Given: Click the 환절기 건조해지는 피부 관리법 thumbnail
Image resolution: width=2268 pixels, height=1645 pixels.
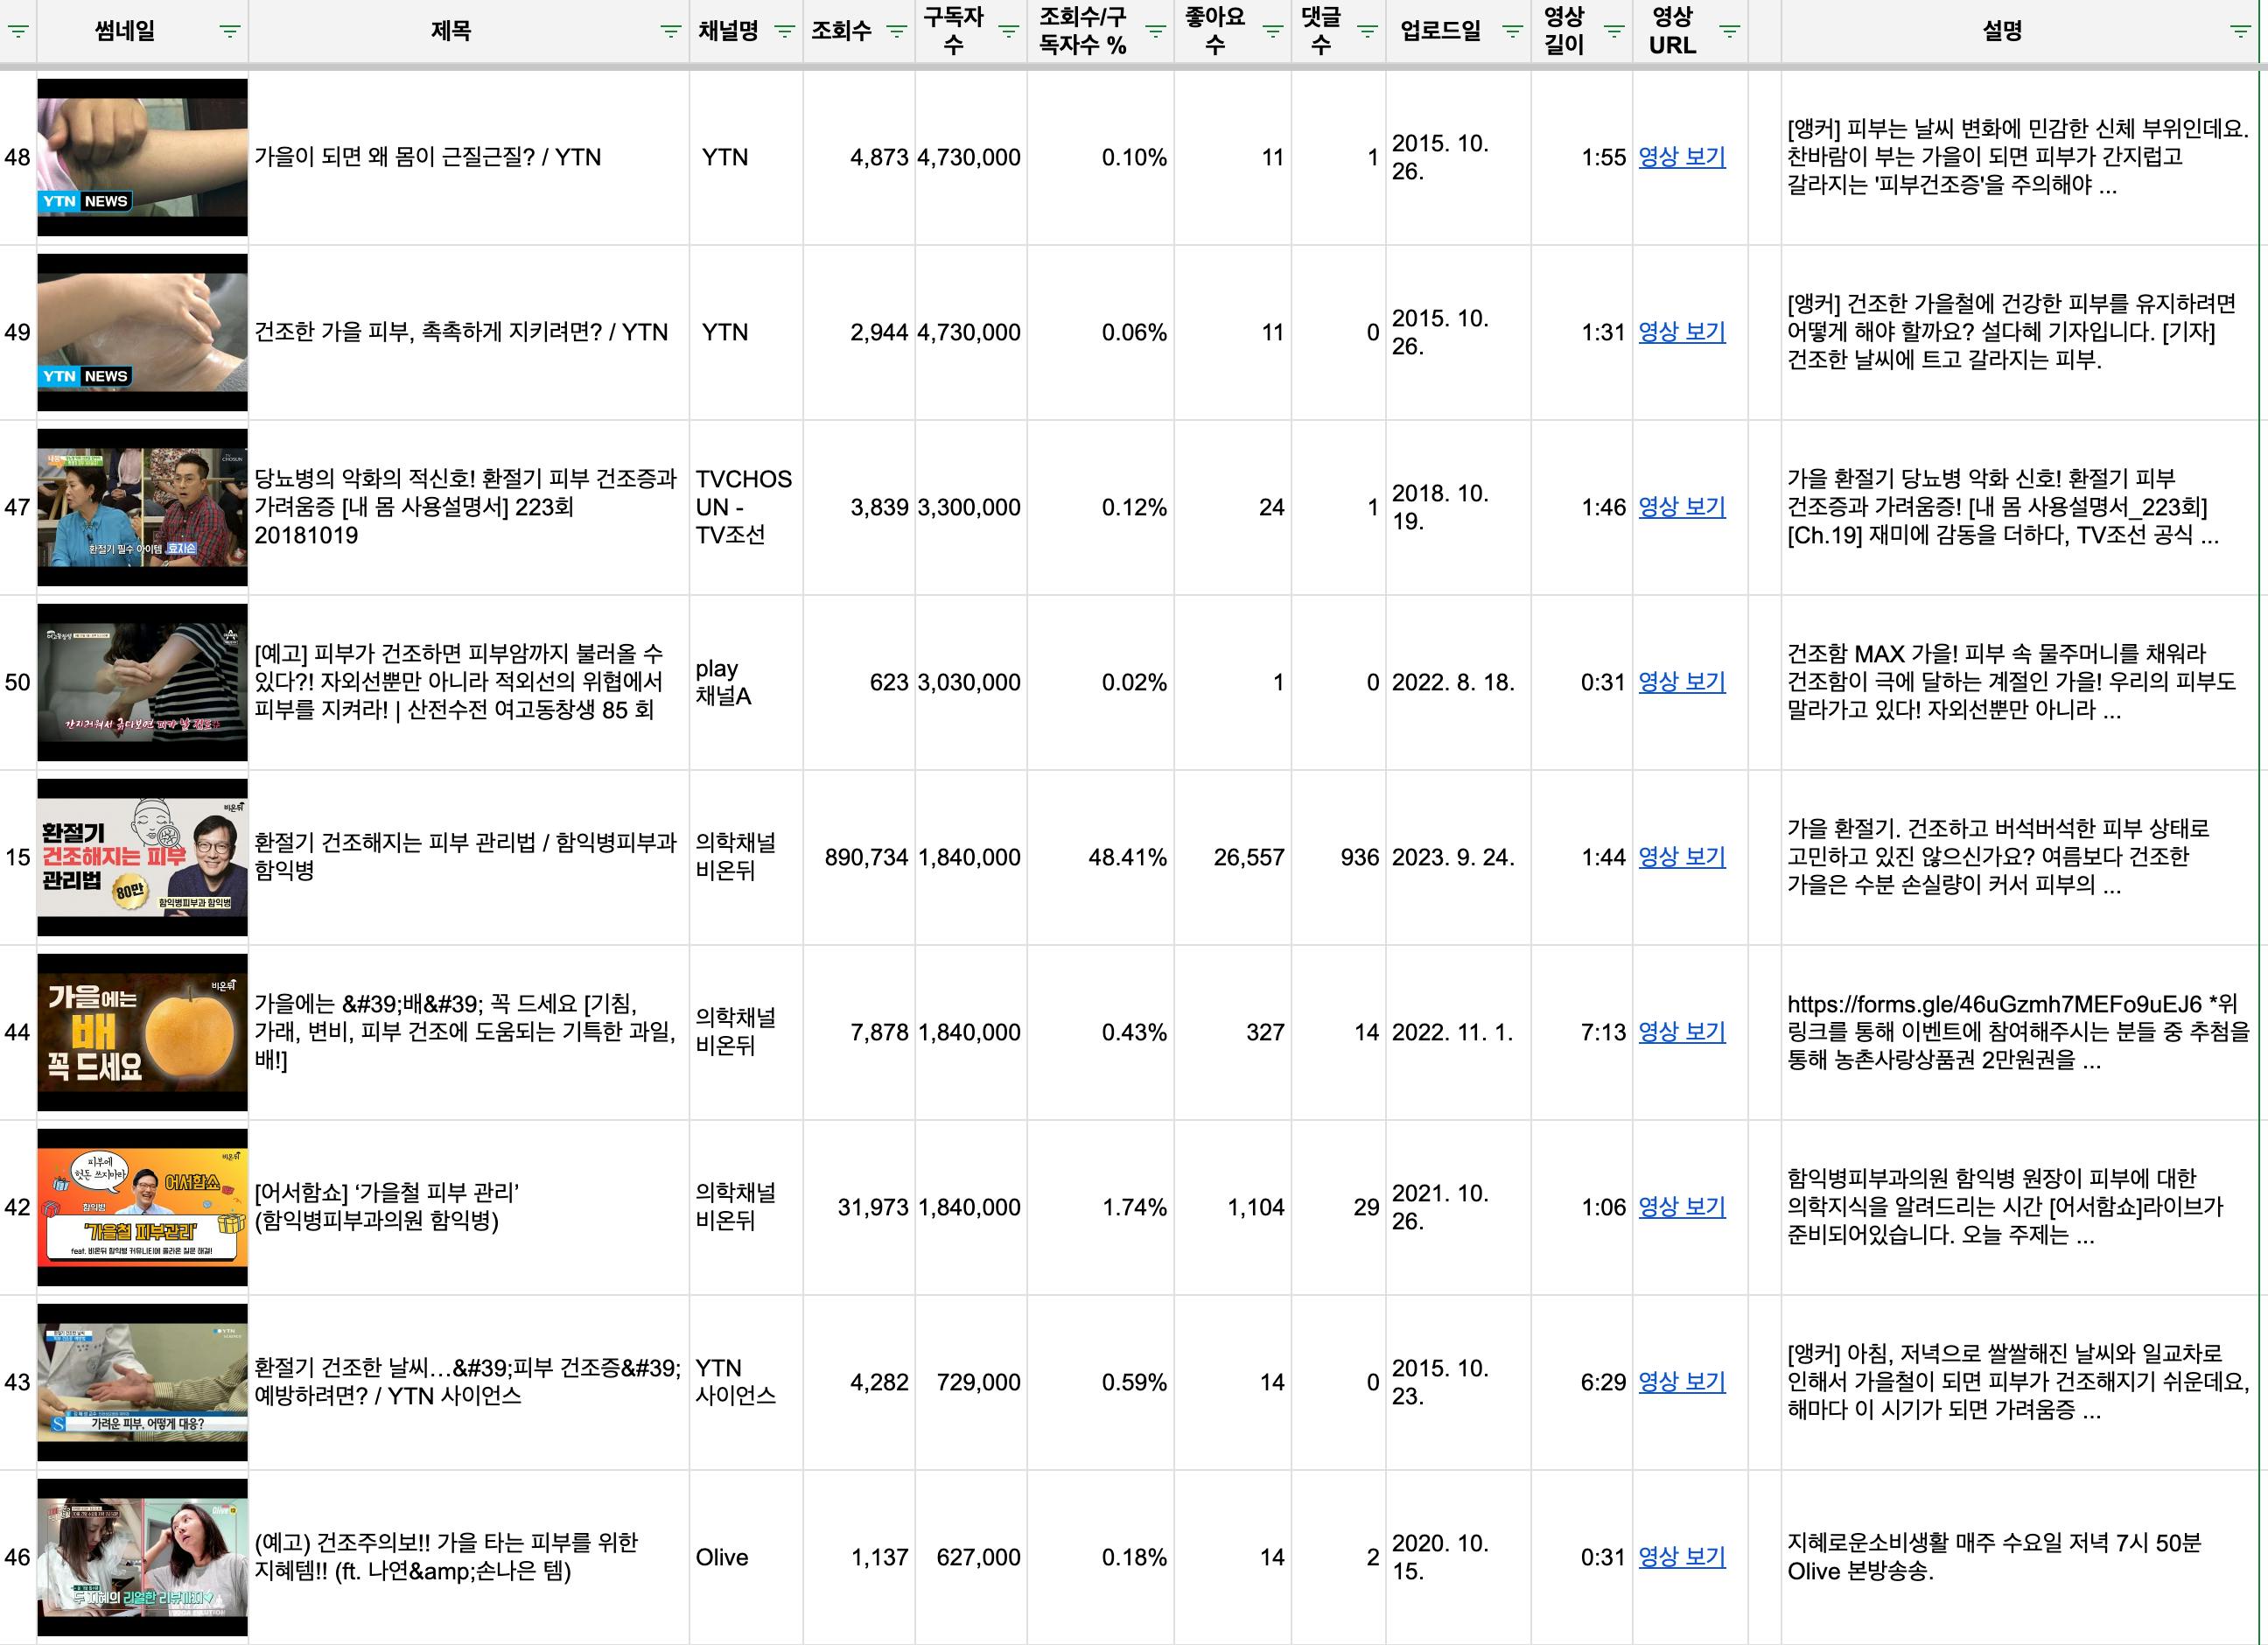Looking at the screenshot, I should 142,857.
